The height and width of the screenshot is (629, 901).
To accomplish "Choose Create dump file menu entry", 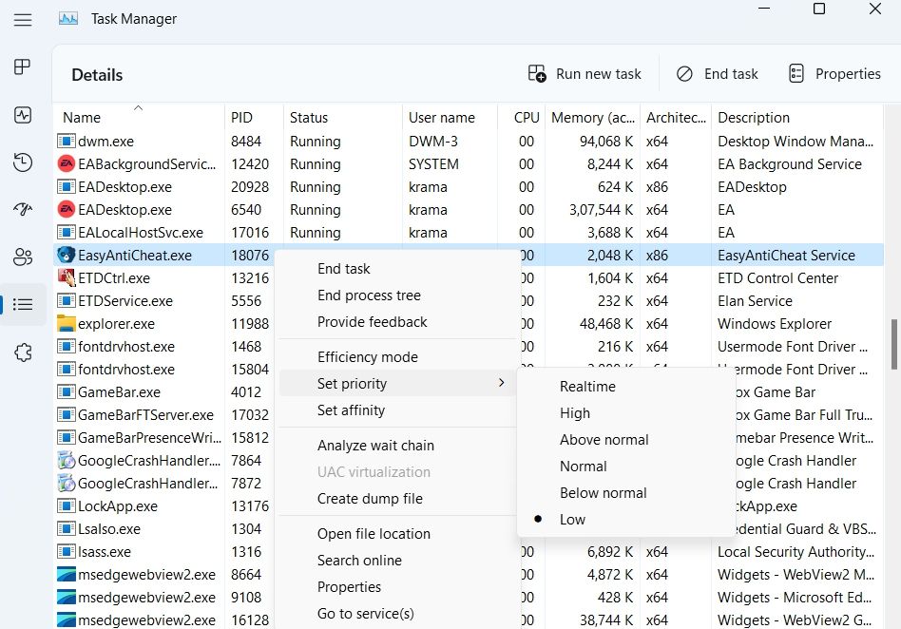I will click(370, 499).
